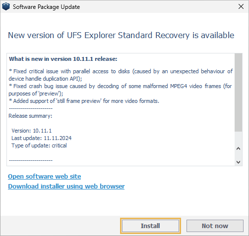Click the Install button

click(150, 226)
